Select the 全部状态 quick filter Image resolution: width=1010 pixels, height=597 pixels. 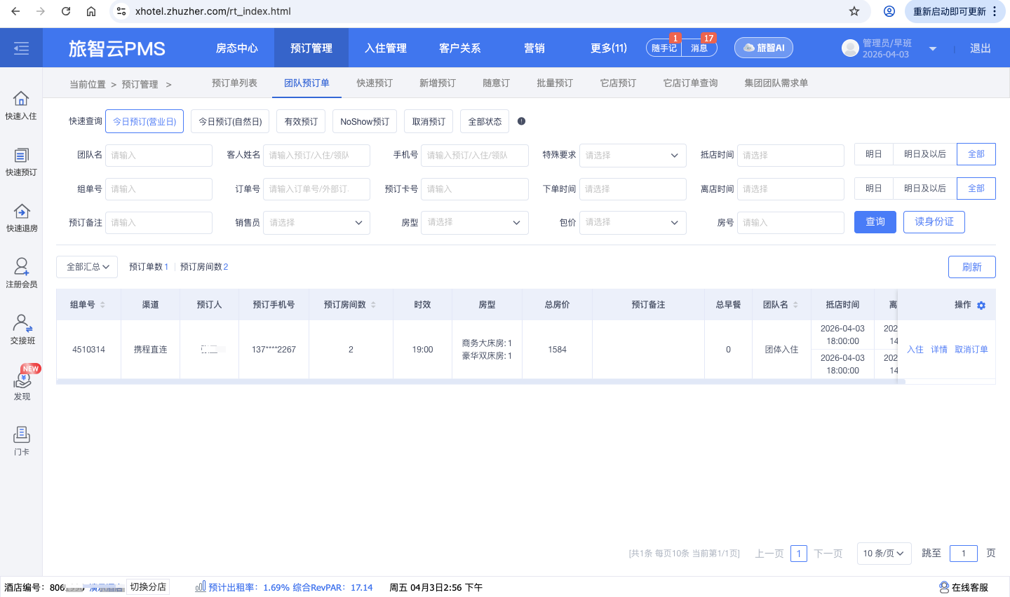point(485,121)
